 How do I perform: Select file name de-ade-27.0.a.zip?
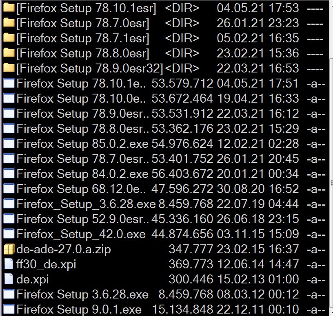pos(64,249)
